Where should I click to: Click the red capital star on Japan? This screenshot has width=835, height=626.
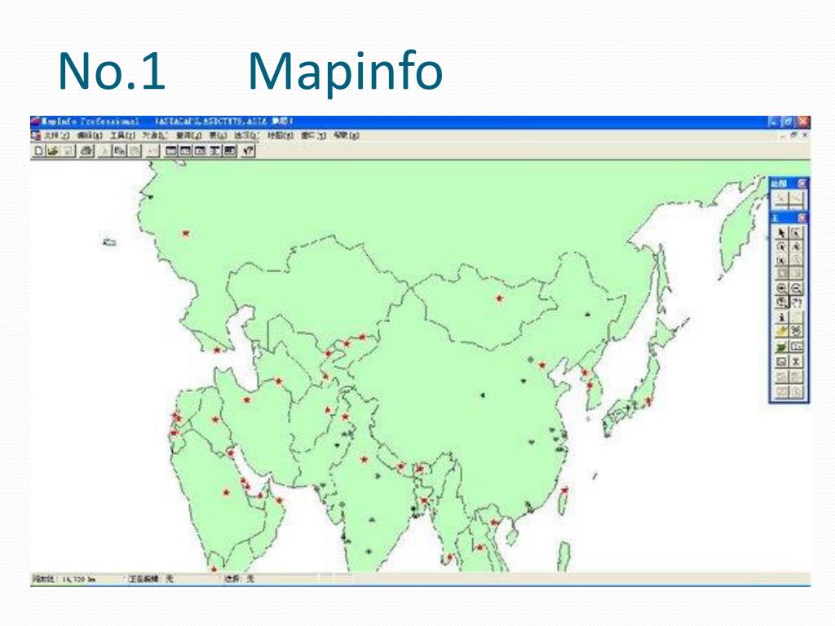(649, 400)
